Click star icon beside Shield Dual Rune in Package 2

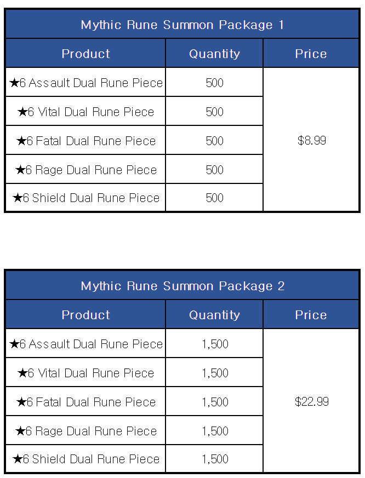[18, 459]
